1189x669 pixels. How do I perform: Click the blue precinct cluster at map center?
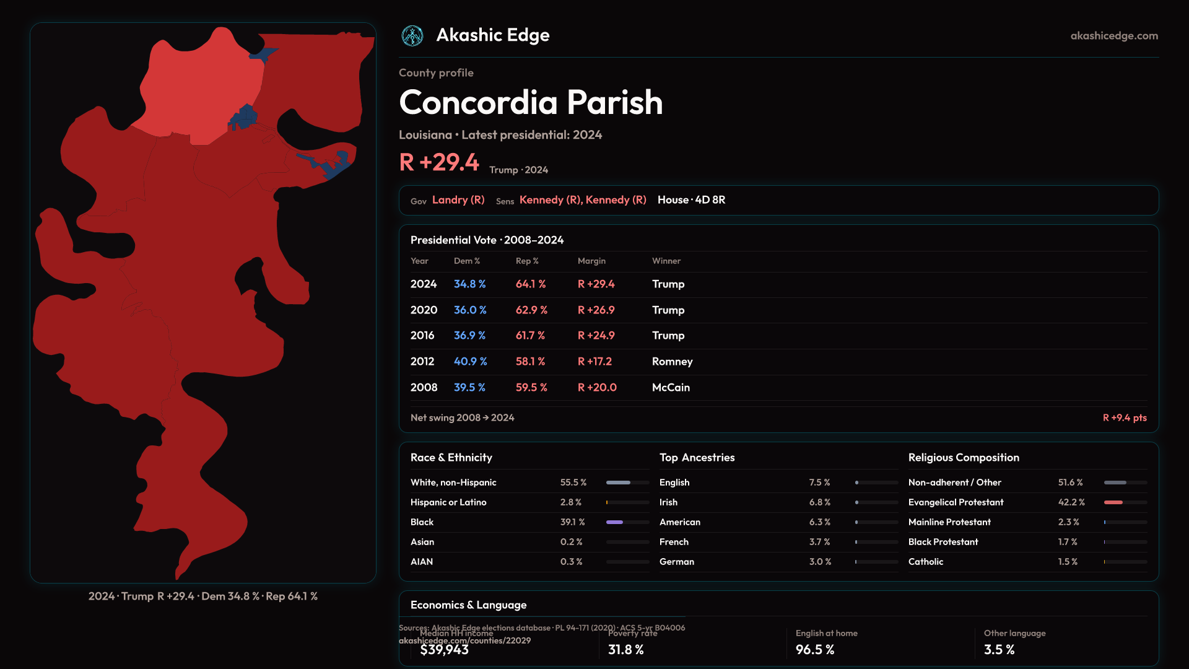[245, 116]
